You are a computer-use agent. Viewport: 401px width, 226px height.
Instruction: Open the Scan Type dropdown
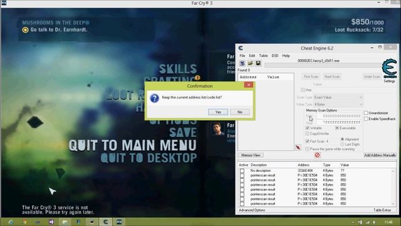coord(338,97)
